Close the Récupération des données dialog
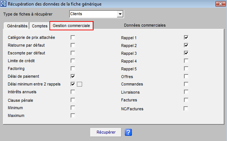 click(220, 4)
